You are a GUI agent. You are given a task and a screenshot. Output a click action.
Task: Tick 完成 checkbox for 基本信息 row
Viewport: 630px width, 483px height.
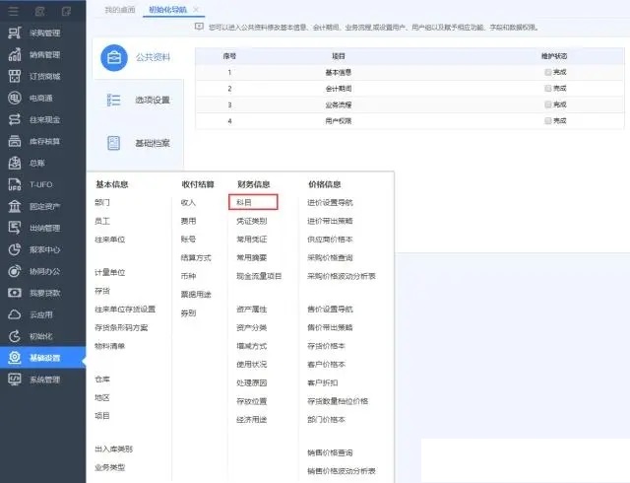tap(547, 72)
